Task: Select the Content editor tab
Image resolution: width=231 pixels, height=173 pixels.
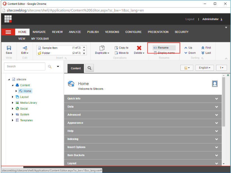Action: pos(76,68)
